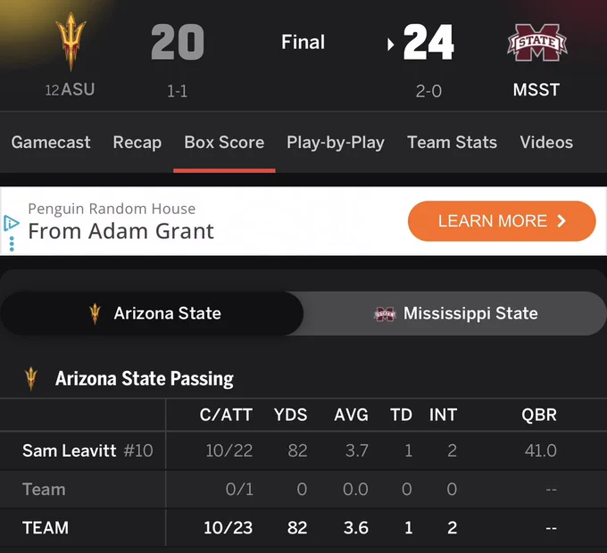607x553 pixels.
Task: Open the Mississippi State logo in header
Action: point(537,43)
